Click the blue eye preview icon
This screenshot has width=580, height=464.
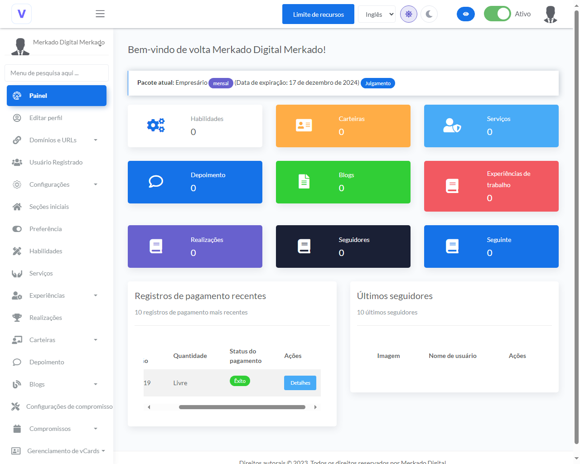(x=465, y=14)
